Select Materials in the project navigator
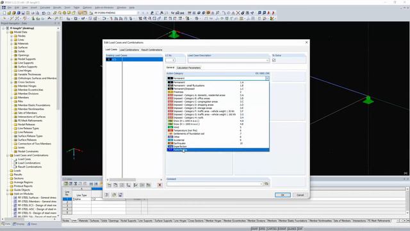Screen dimensions: 410x231 [x=23, y=44]
